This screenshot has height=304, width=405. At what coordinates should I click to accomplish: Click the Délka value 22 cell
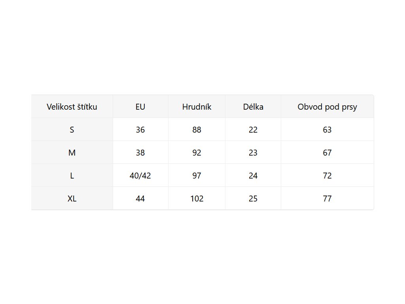[x=253, y=129]
